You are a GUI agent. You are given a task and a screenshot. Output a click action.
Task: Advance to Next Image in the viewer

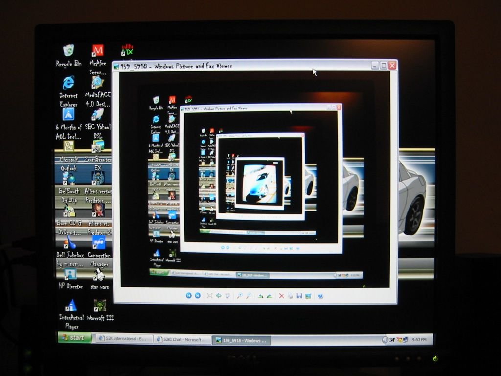click(x=198, y=295)
